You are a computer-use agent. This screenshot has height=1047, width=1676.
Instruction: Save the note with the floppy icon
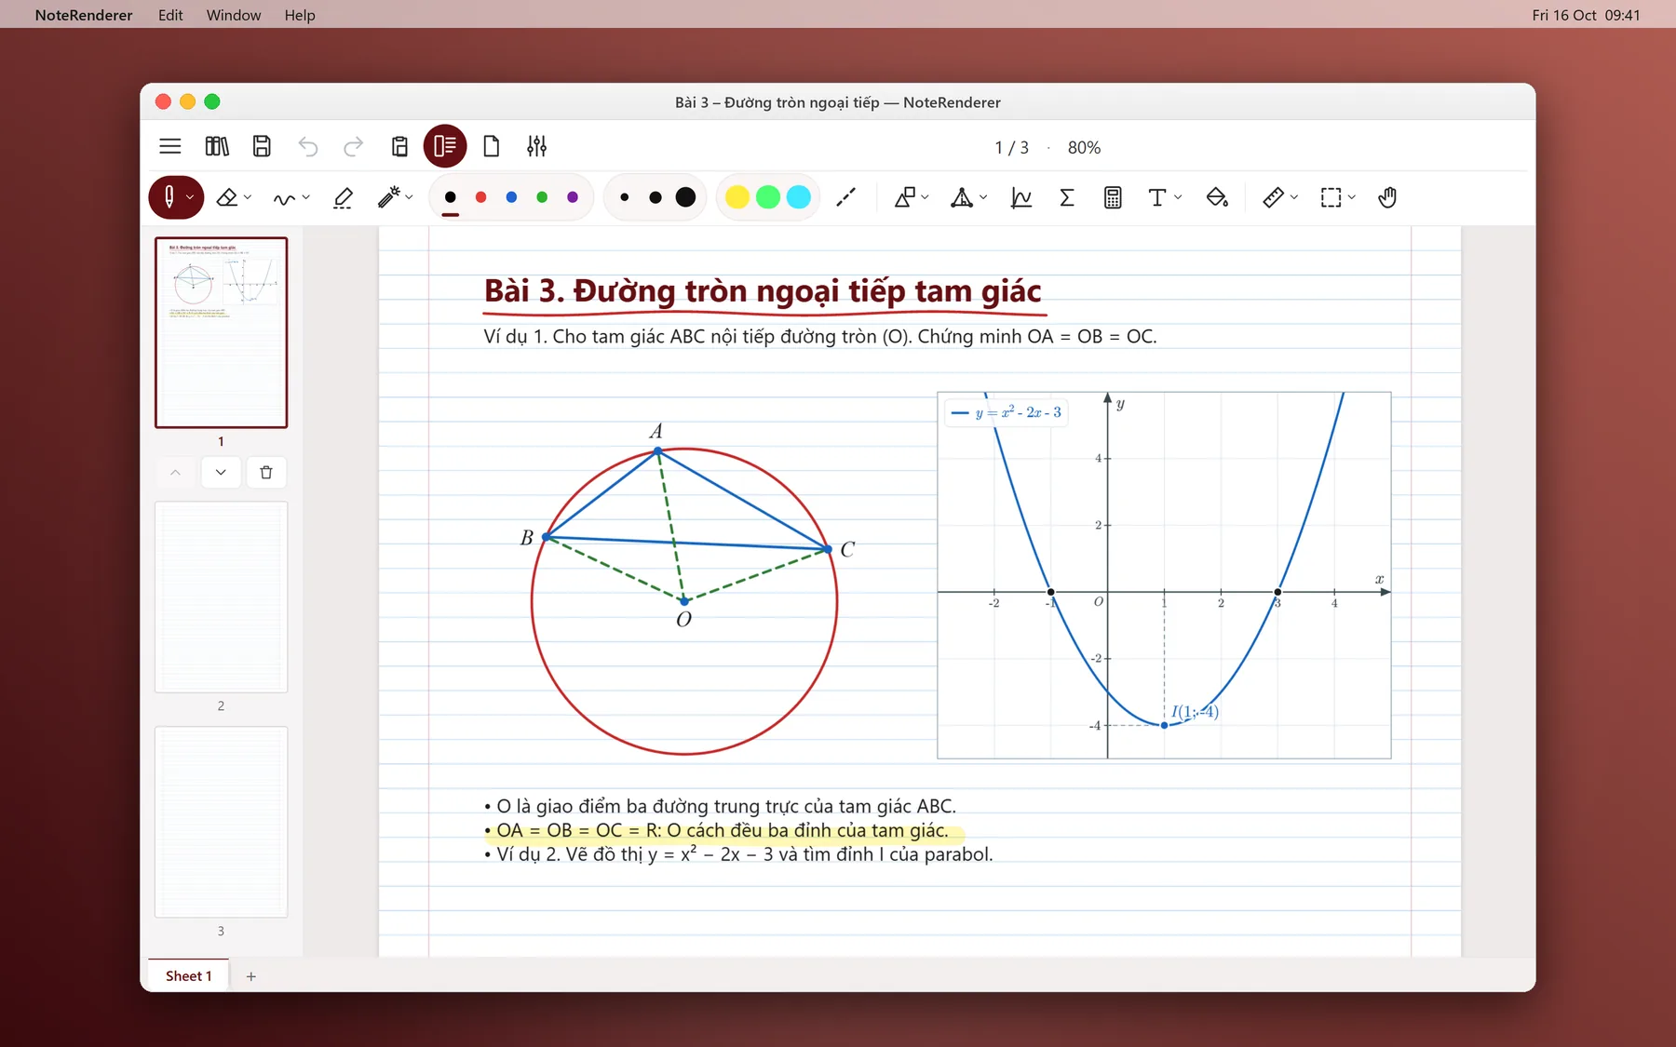coord(262,146)
